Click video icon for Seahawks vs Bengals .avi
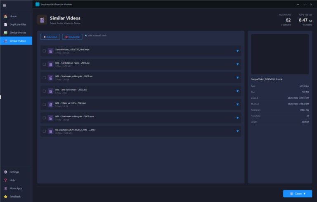 (x=50, y=78)
